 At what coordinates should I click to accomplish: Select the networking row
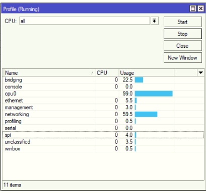point(103,114)
